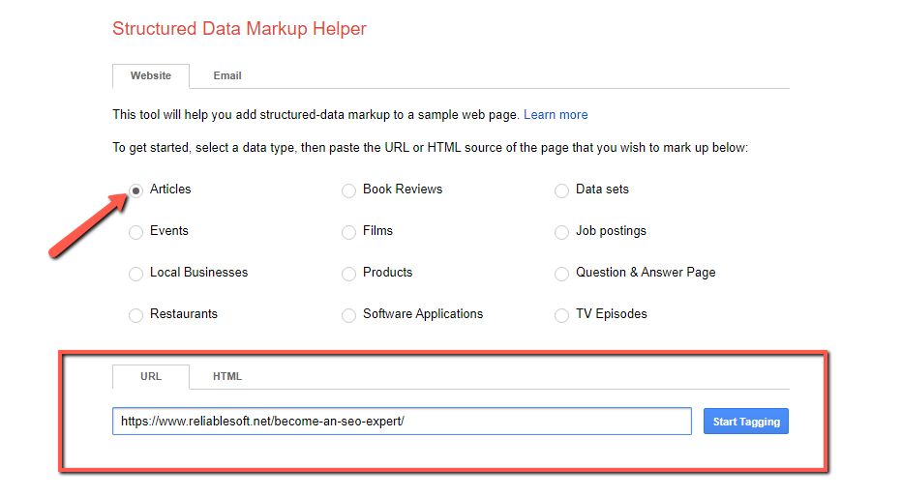Pick the Restaurants radio button

[x=136, y=315]
